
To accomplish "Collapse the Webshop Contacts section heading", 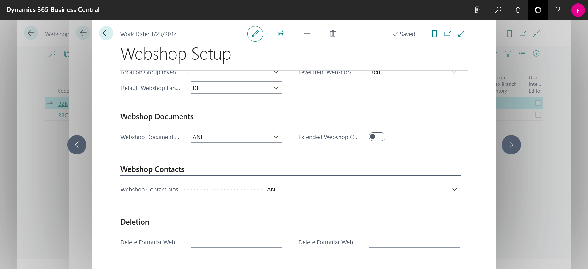I will pos(152,169).
